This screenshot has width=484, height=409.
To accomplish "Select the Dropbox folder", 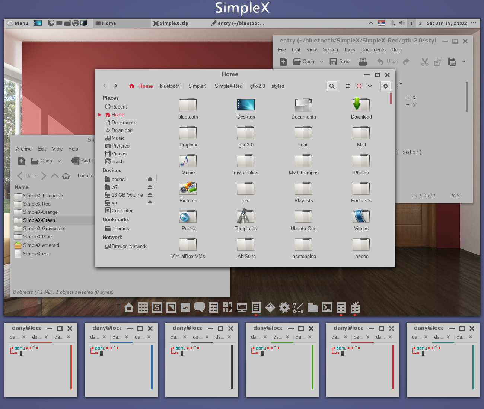I will click(188, 136).
